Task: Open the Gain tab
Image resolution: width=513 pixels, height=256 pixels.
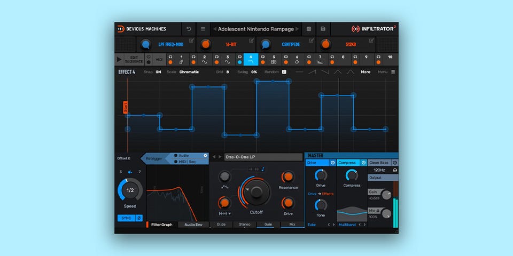Action: (x=268, y=225)
